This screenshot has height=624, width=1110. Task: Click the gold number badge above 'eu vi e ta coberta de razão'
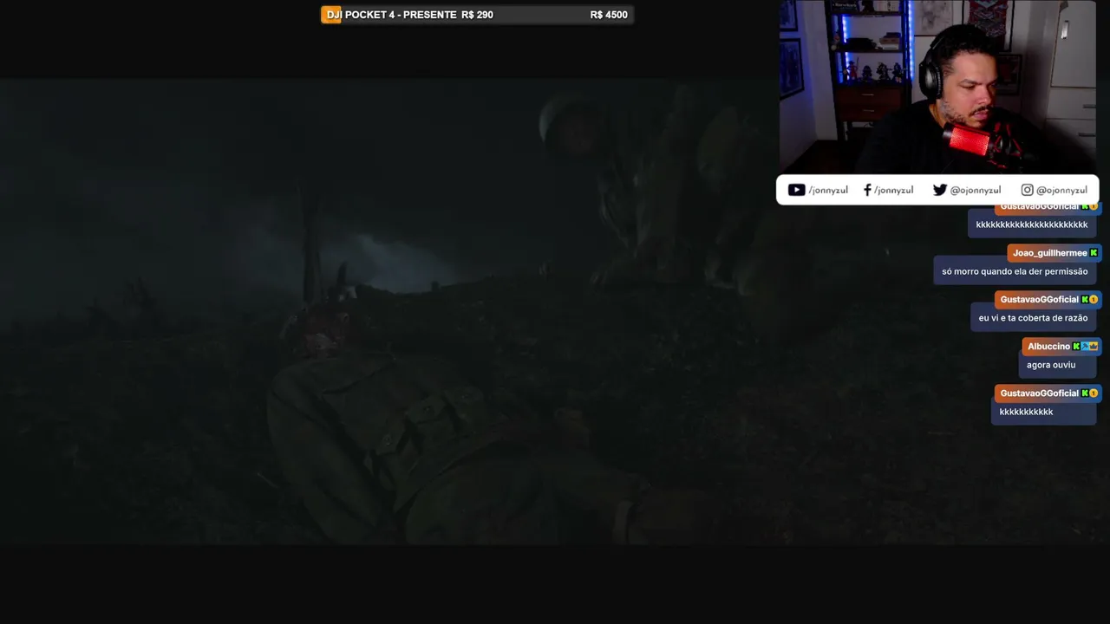tap(1094, 300)
